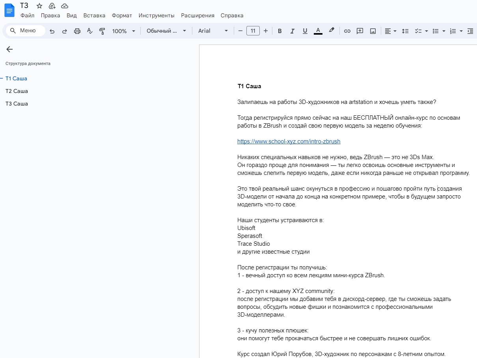The width and height of the screenshot is (477, 358).
Task: Open the text color picker
Action: pyautogui.click(x=318, y=31)
